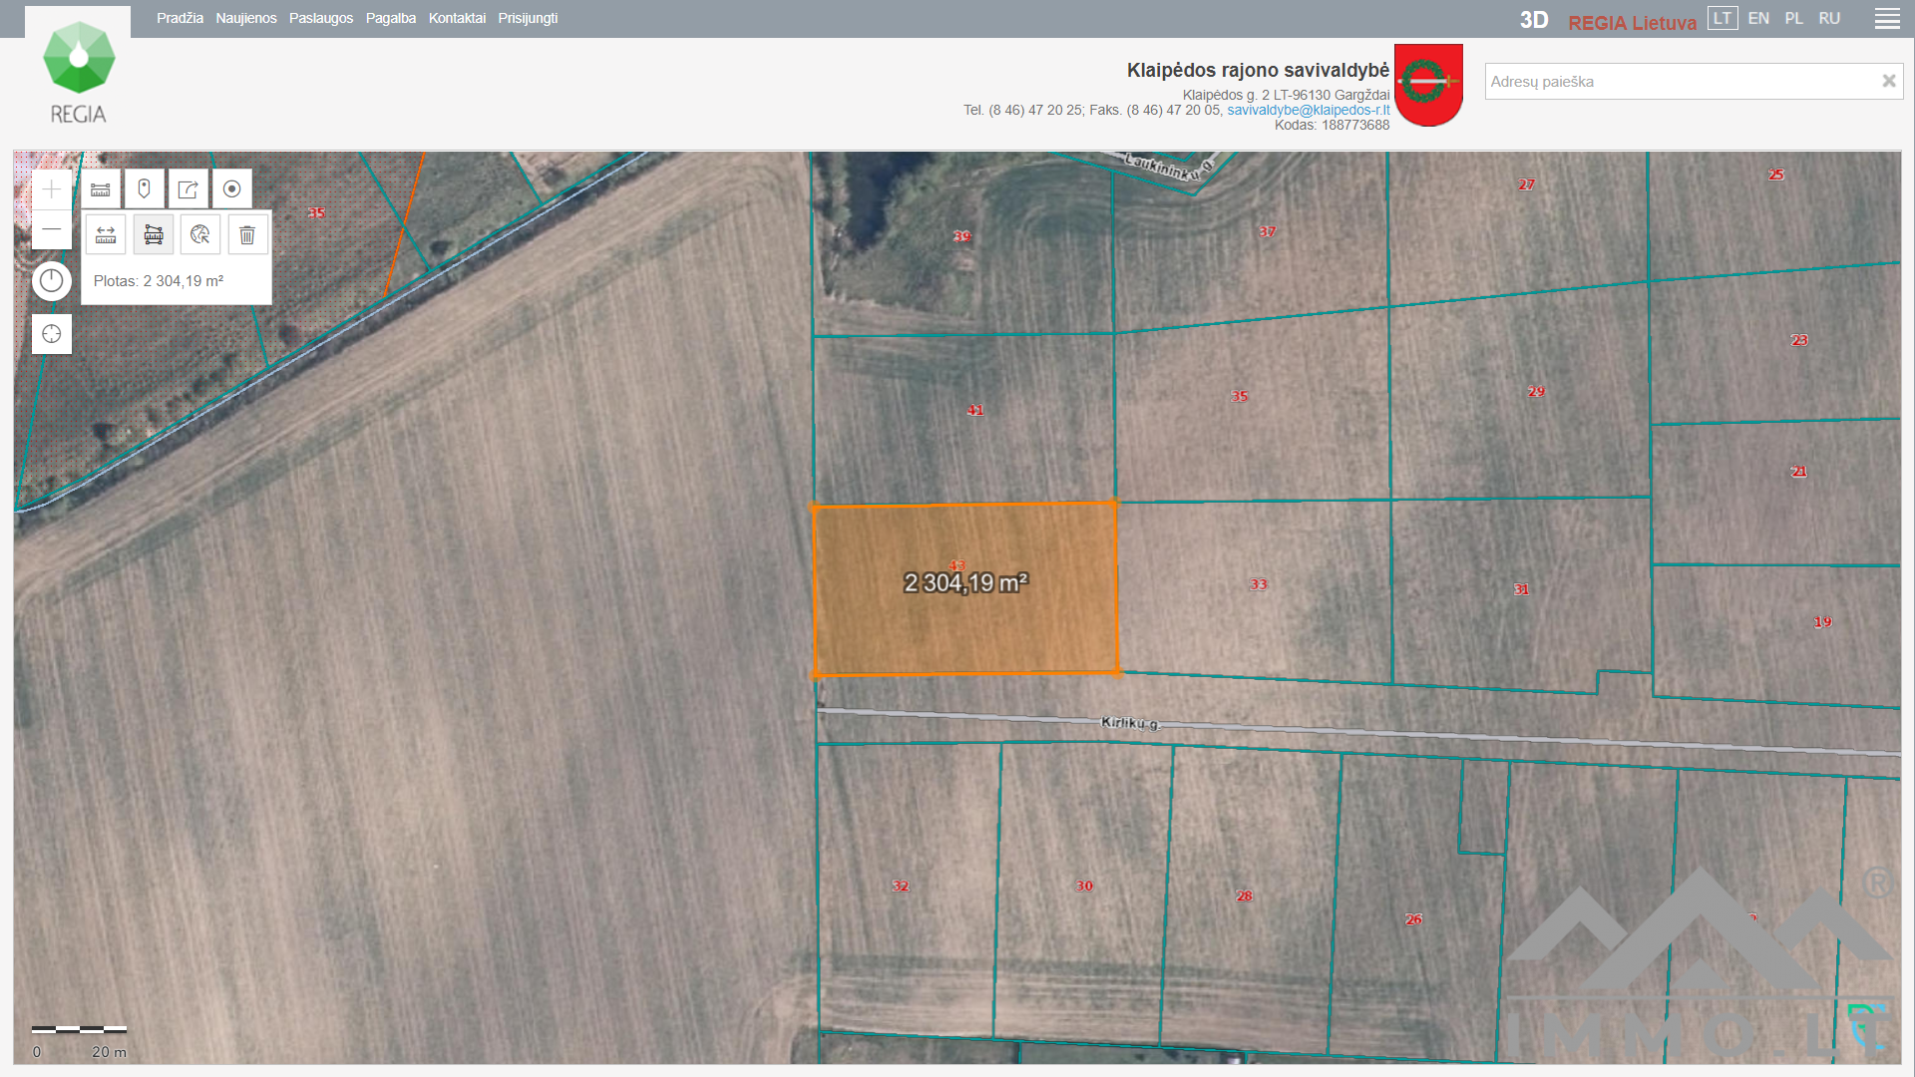Locate my position with crosshair button
1915x1077 pixels.
[x=52, y=334]
